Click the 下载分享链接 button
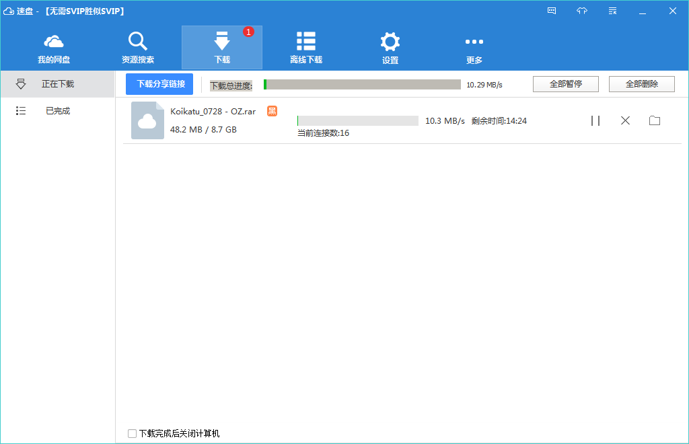 [159, 84]
